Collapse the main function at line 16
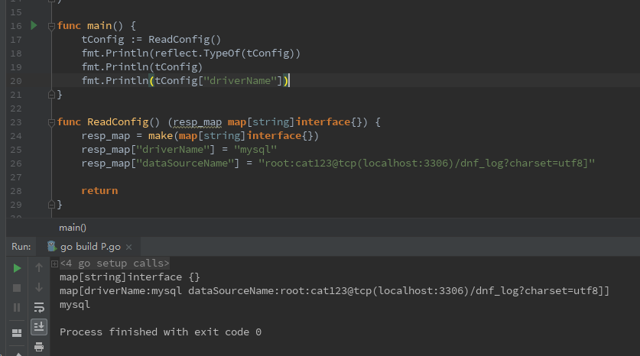This screenshot has width=640, height=356. (x=51, y=27)
